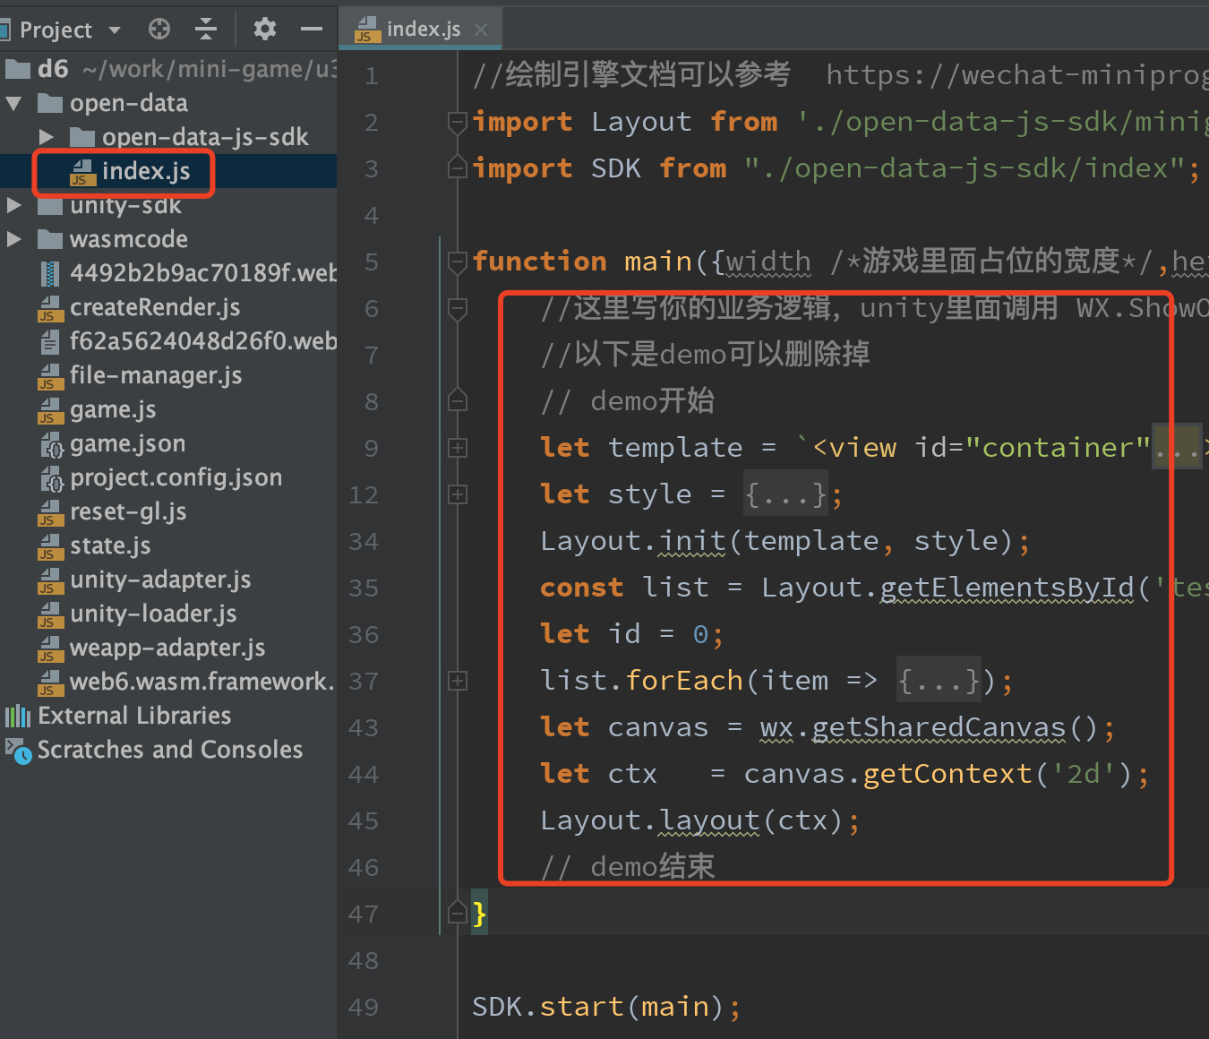Click the game.json file icon
Viewport: 1209px width, 1039px height.
(51, 444)
